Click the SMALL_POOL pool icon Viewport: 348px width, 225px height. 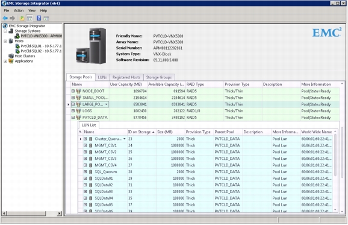coord(78,98)
